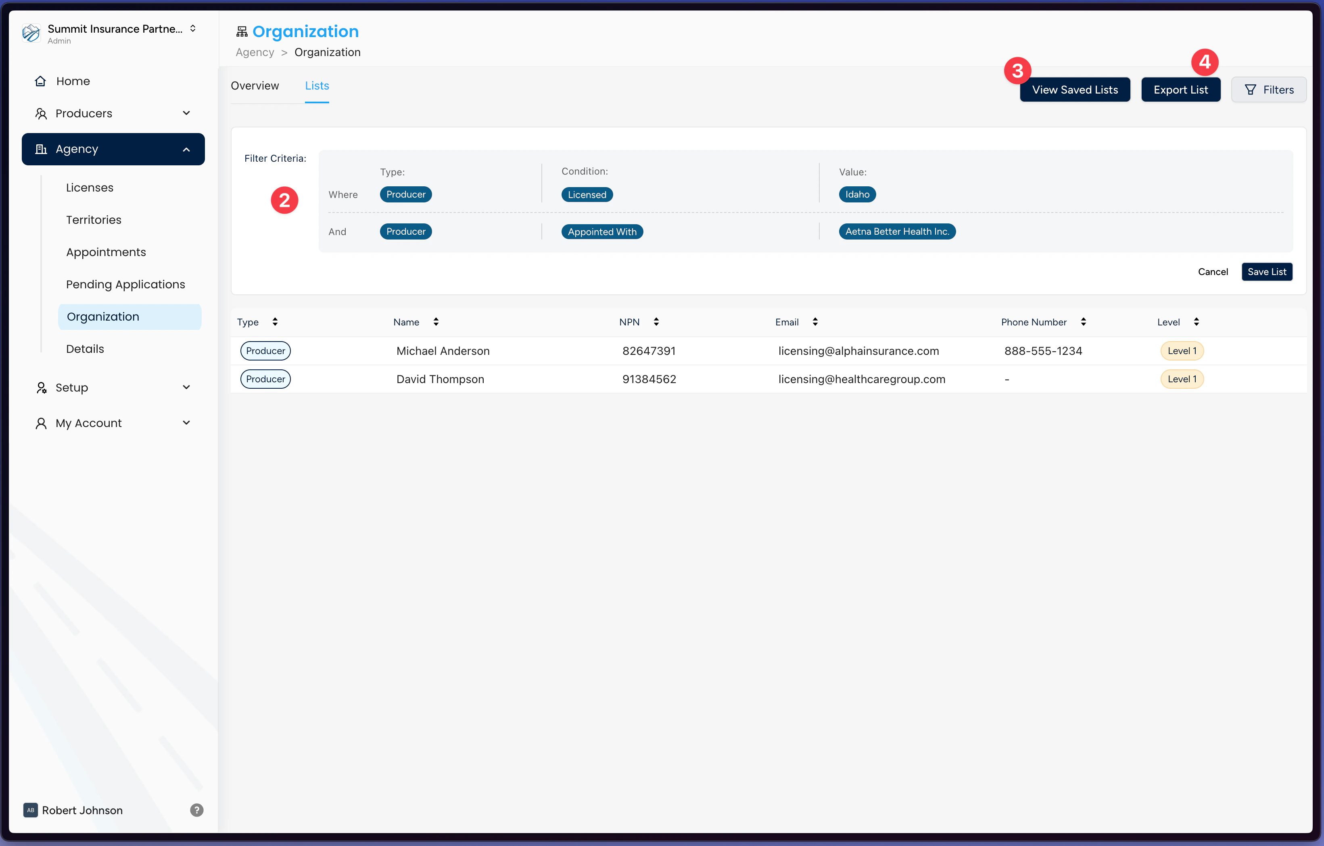Sort table by Email column arrows
Viewport: 1324px width, 846px height.
815,322
